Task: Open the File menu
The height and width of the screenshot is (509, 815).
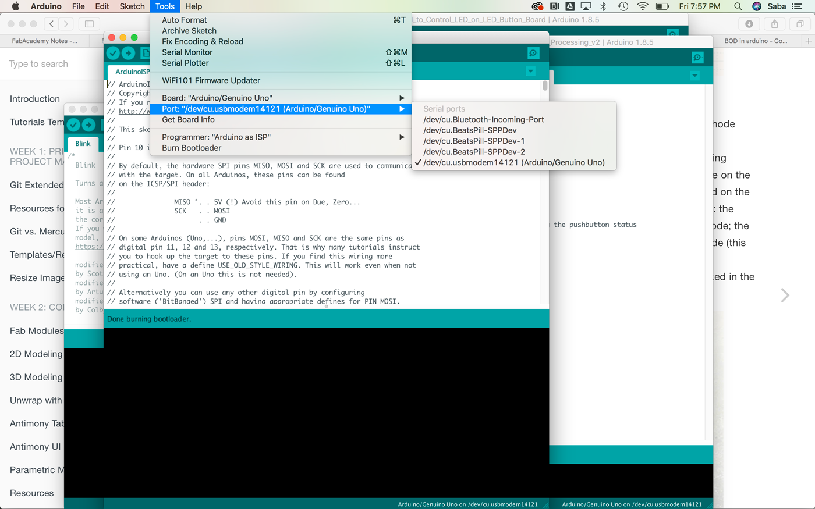Action: [79, 6]
